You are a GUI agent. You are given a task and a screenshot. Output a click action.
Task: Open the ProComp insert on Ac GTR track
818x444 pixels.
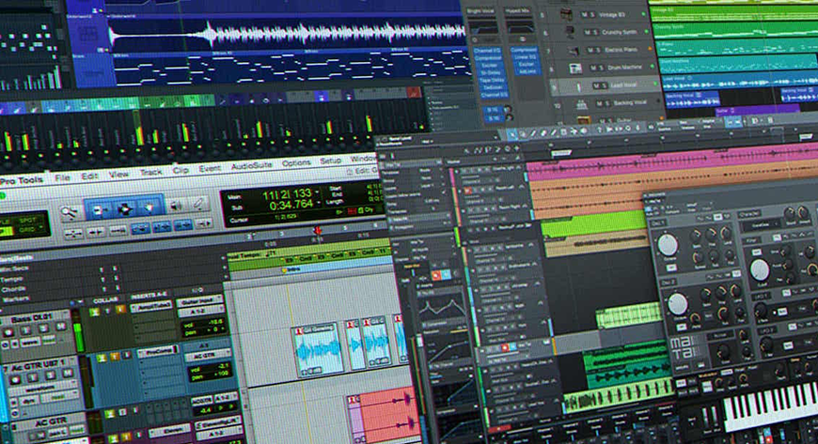(x=158, y=352)
